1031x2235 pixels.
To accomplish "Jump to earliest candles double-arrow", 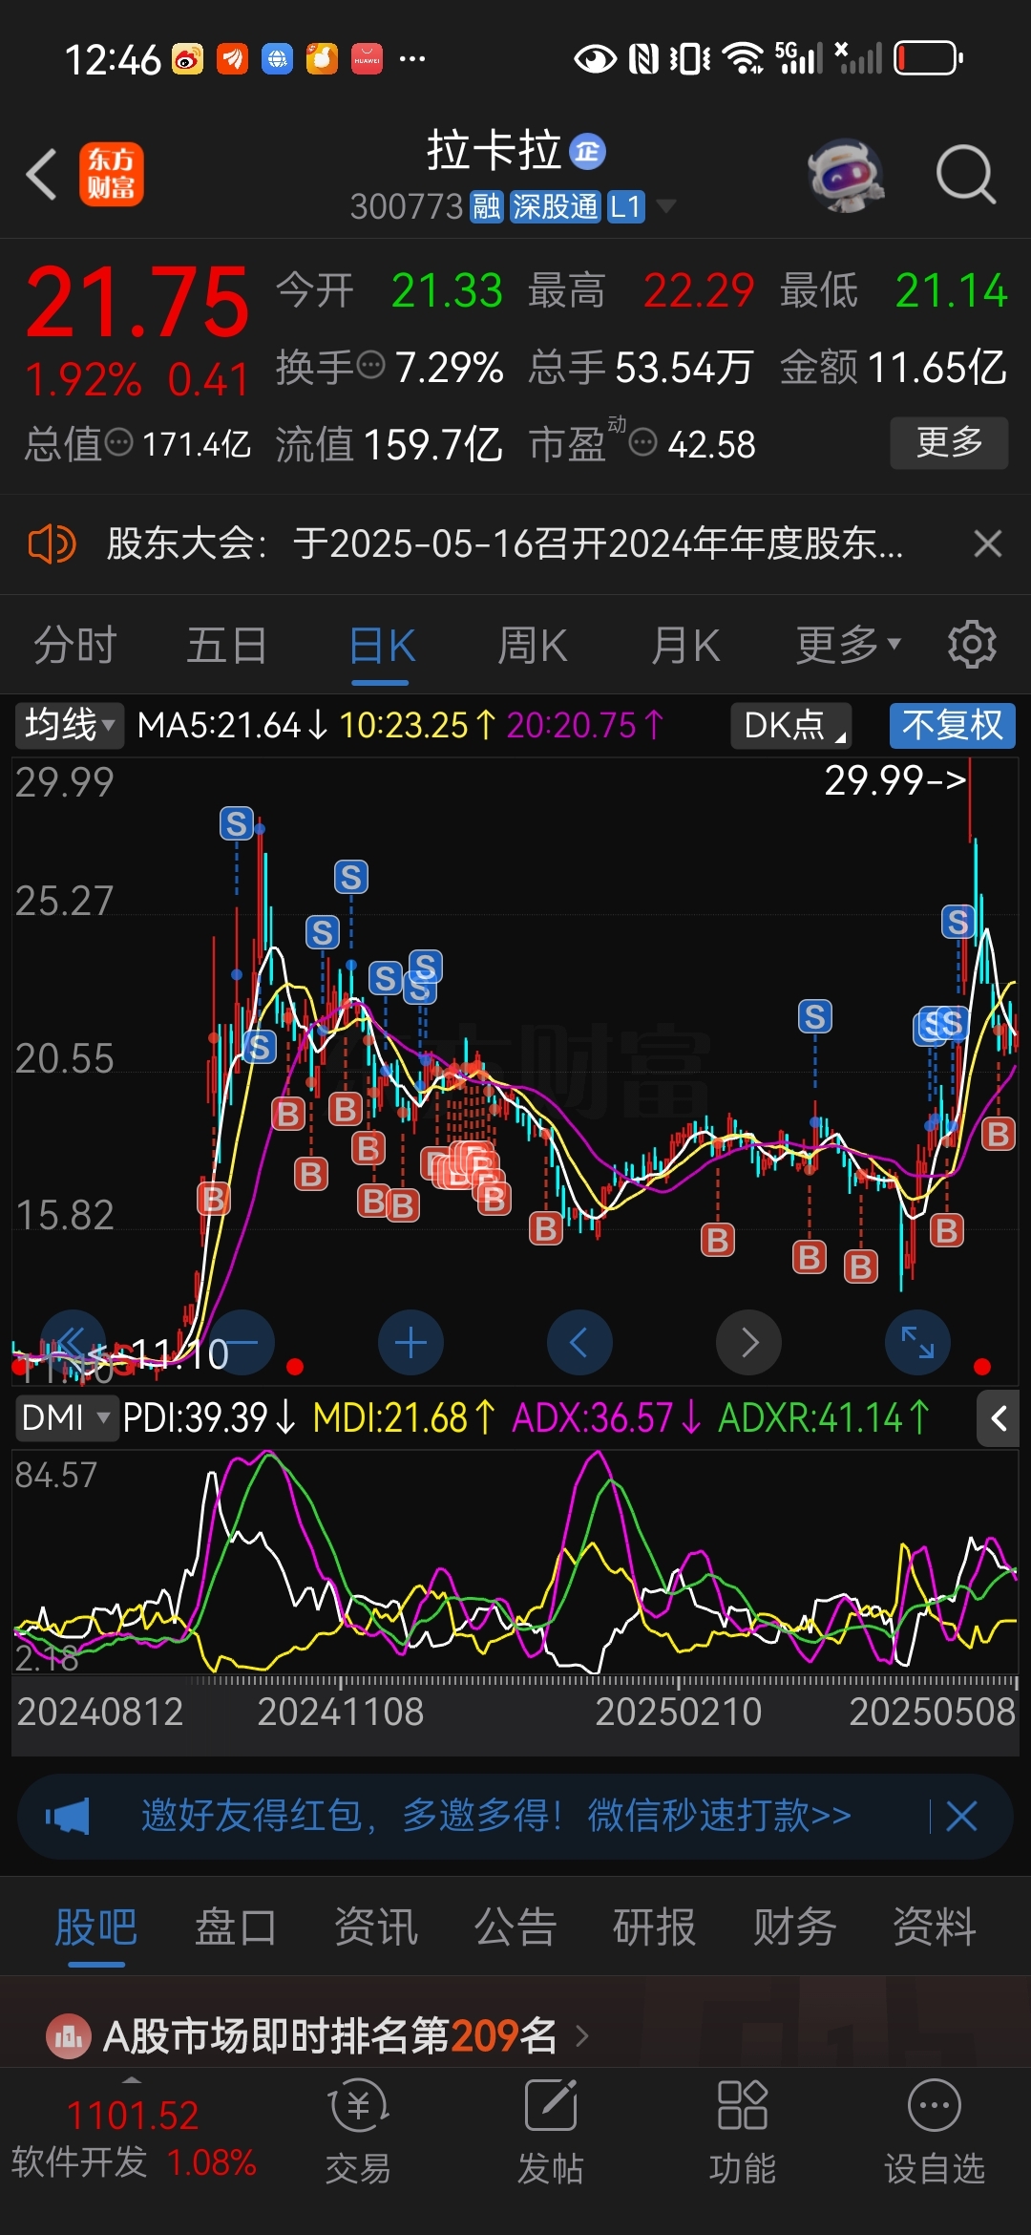I will click(73, 1343).
